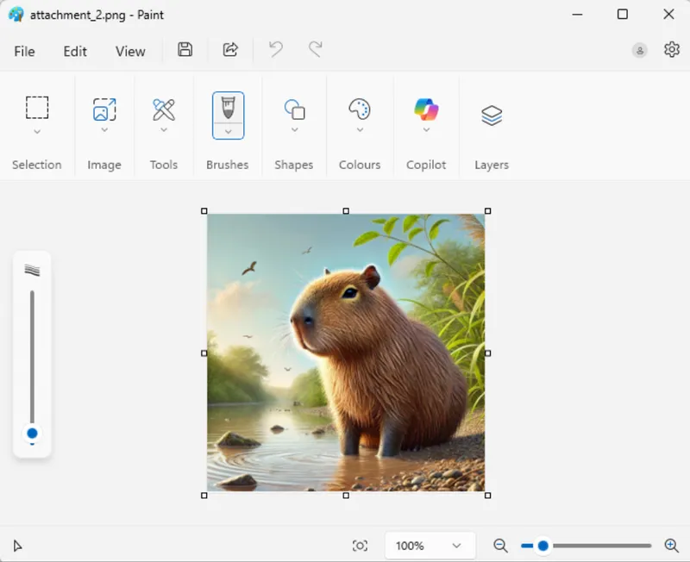
Task: Open the Layers panel icon
Action: click(x=492, y=115)
